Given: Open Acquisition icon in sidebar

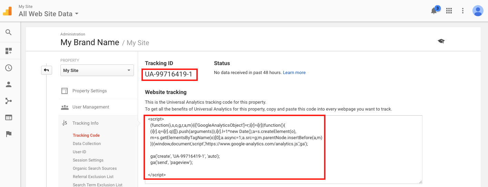Looking at the screenshot, I should coord(9,101).
